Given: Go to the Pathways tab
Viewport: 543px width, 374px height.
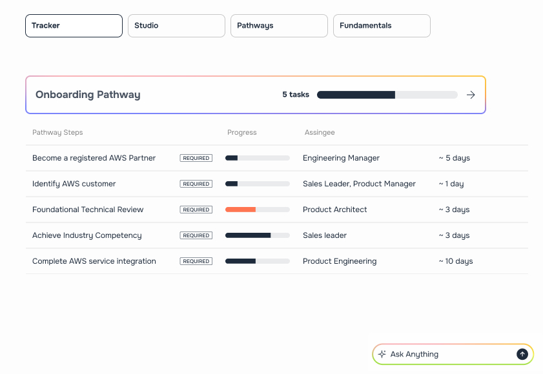Looking at the screenshot, I should [x=279, y=26].
